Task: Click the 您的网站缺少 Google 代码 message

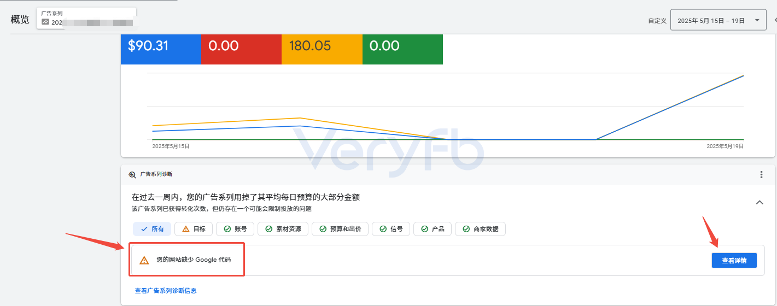Action: tap(194, 260)
